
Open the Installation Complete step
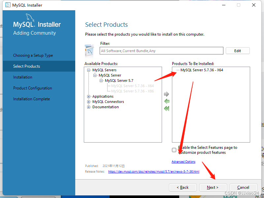click(31, 99)
